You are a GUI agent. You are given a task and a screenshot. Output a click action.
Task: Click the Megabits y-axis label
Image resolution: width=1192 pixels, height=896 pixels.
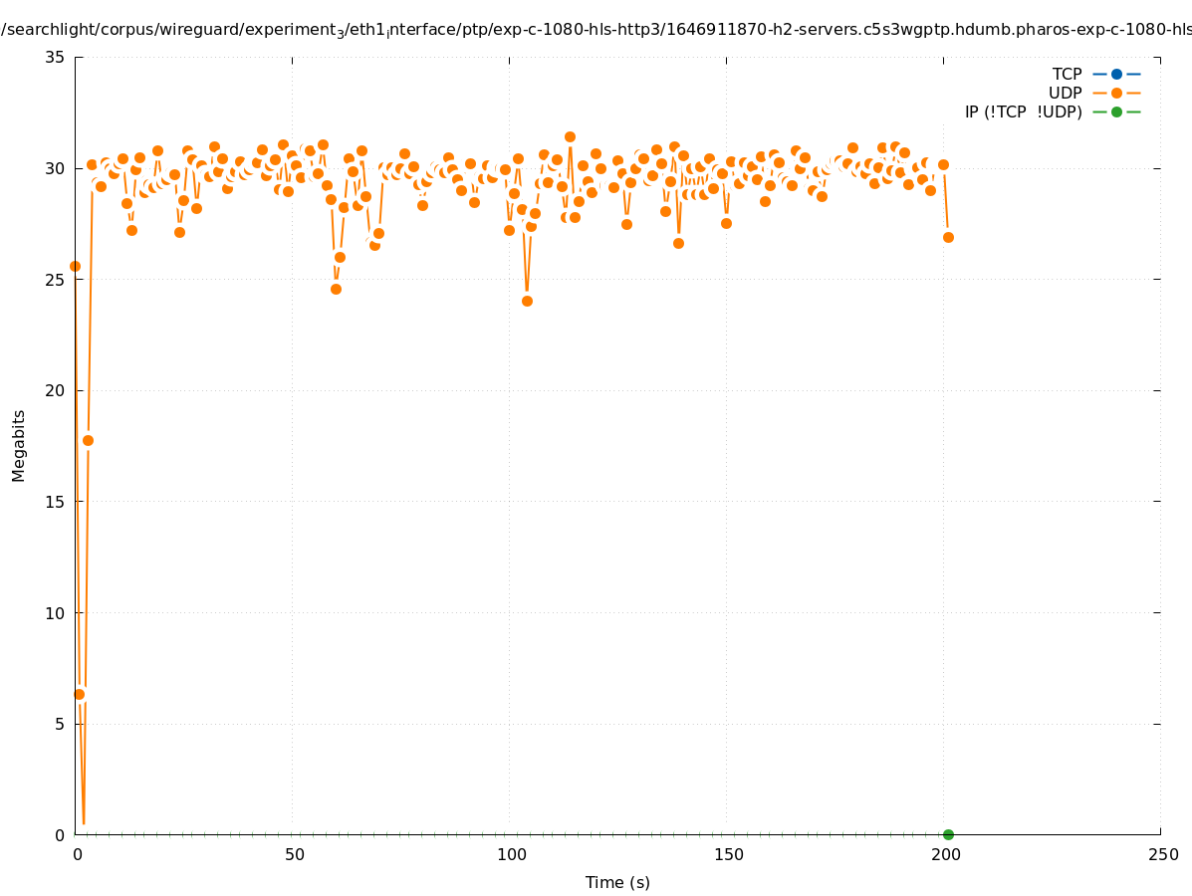click(x=19, y=445)
